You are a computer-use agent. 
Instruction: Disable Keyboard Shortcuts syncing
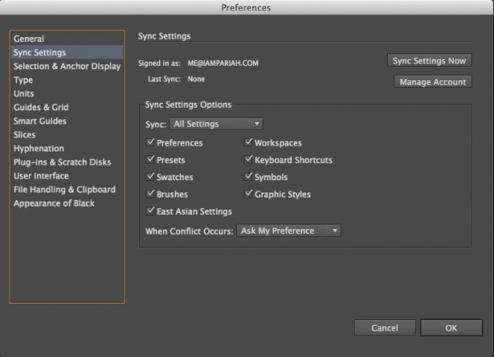pos(249,160)
